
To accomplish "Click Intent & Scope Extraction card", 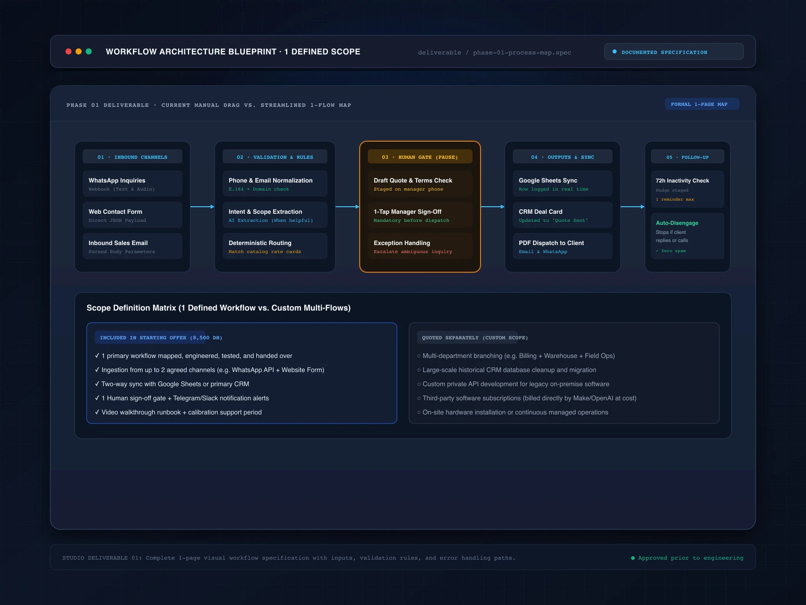I will pos(275,215).
